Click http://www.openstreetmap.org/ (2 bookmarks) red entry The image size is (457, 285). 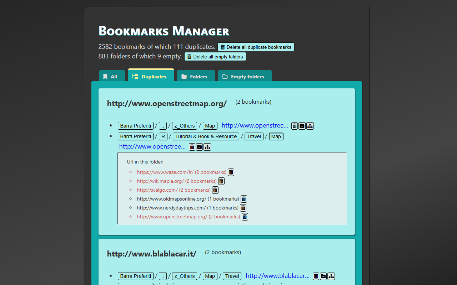[x=189, y=217]
